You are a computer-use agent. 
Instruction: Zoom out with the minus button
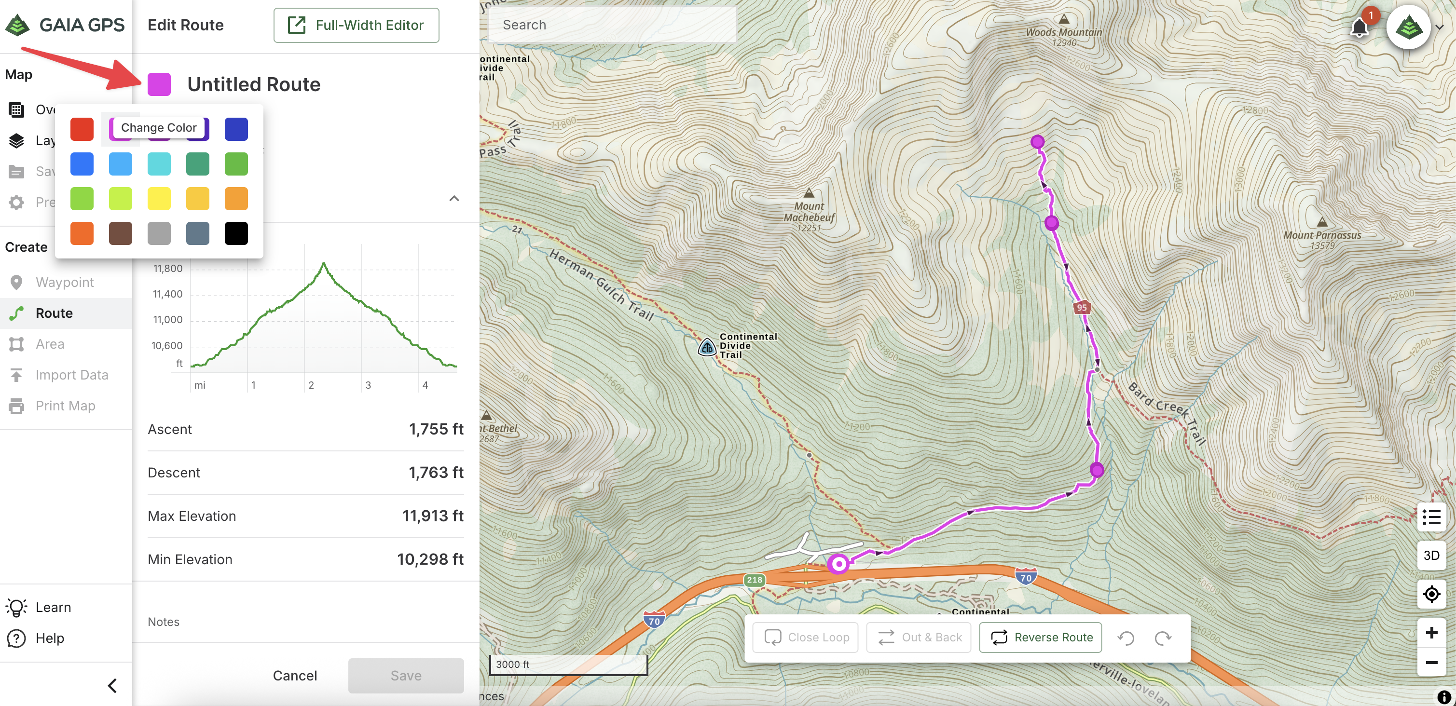tap(1431, 663)
